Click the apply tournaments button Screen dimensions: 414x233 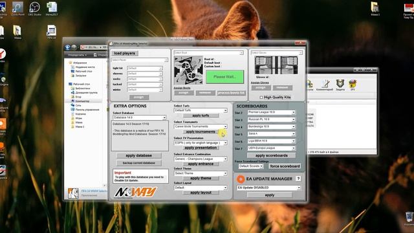(201, 131)
